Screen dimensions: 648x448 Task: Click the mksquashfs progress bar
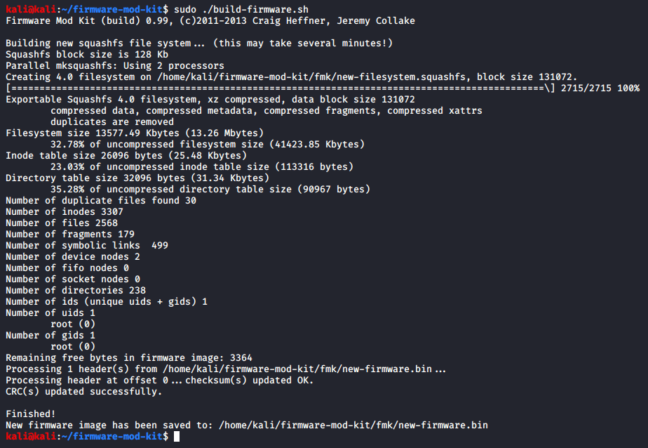click(281, 88)
